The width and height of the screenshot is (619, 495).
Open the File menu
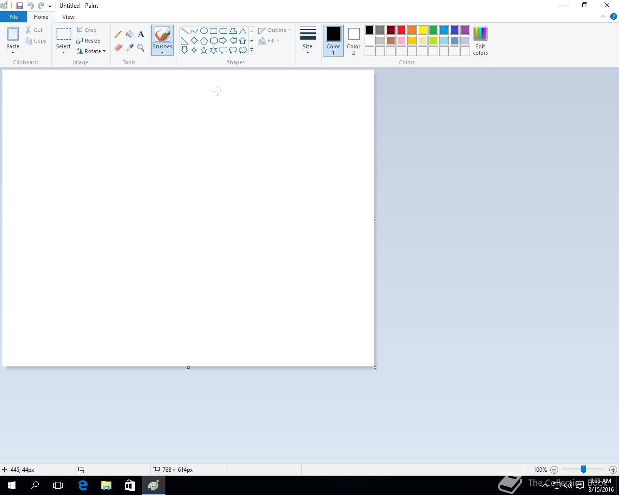click(14, 17)
